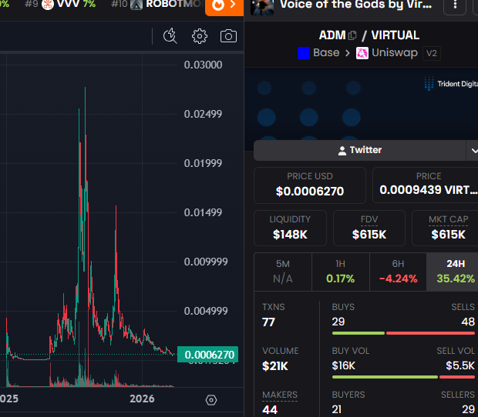Screen dimensions: 478x417
Task: Select the 6H timeframe tab
Action: pos(398,272)
